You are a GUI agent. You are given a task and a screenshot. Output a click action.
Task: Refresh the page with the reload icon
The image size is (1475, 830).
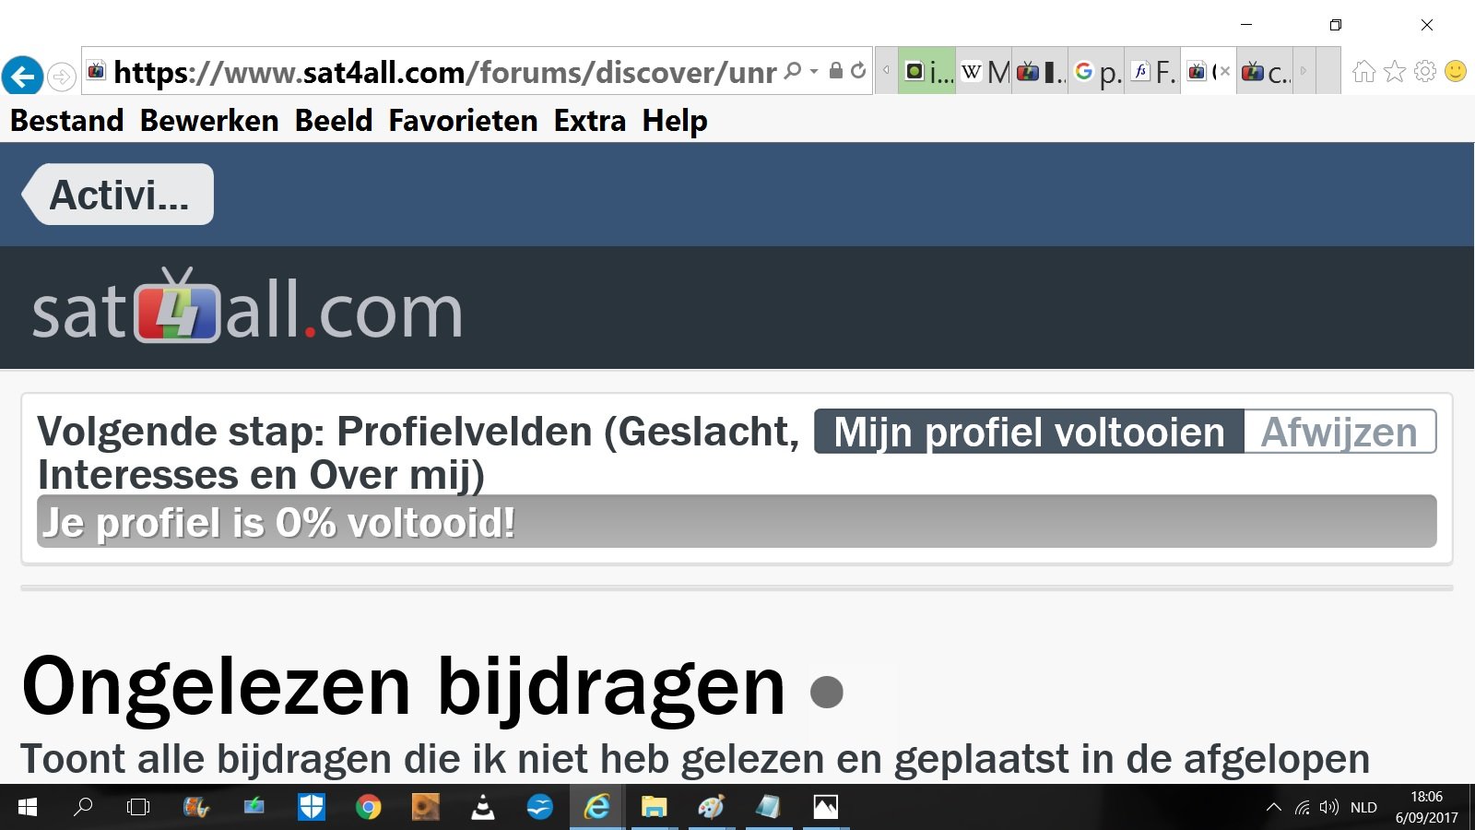pyautogui.click(x=858, y=71)
